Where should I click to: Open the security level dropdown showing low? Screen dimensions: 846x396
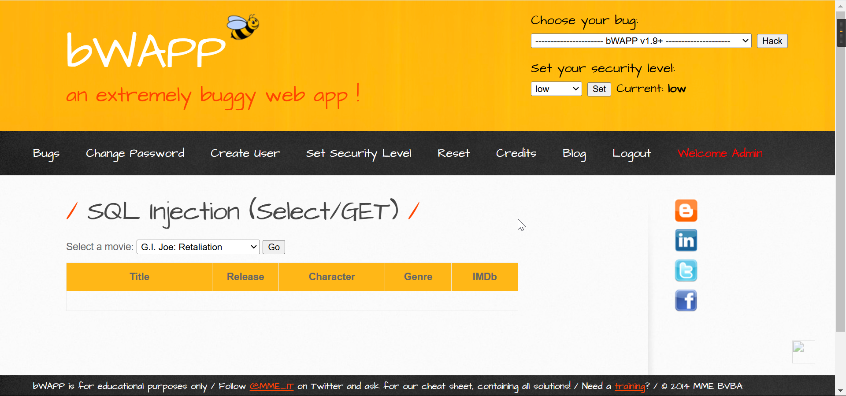557,89
